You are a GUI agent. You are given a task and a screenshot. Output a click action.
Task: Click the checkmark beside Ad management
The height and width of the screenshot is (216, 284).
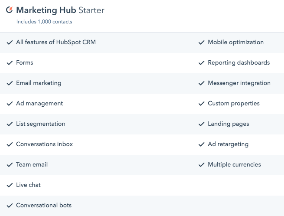point(10,104)
